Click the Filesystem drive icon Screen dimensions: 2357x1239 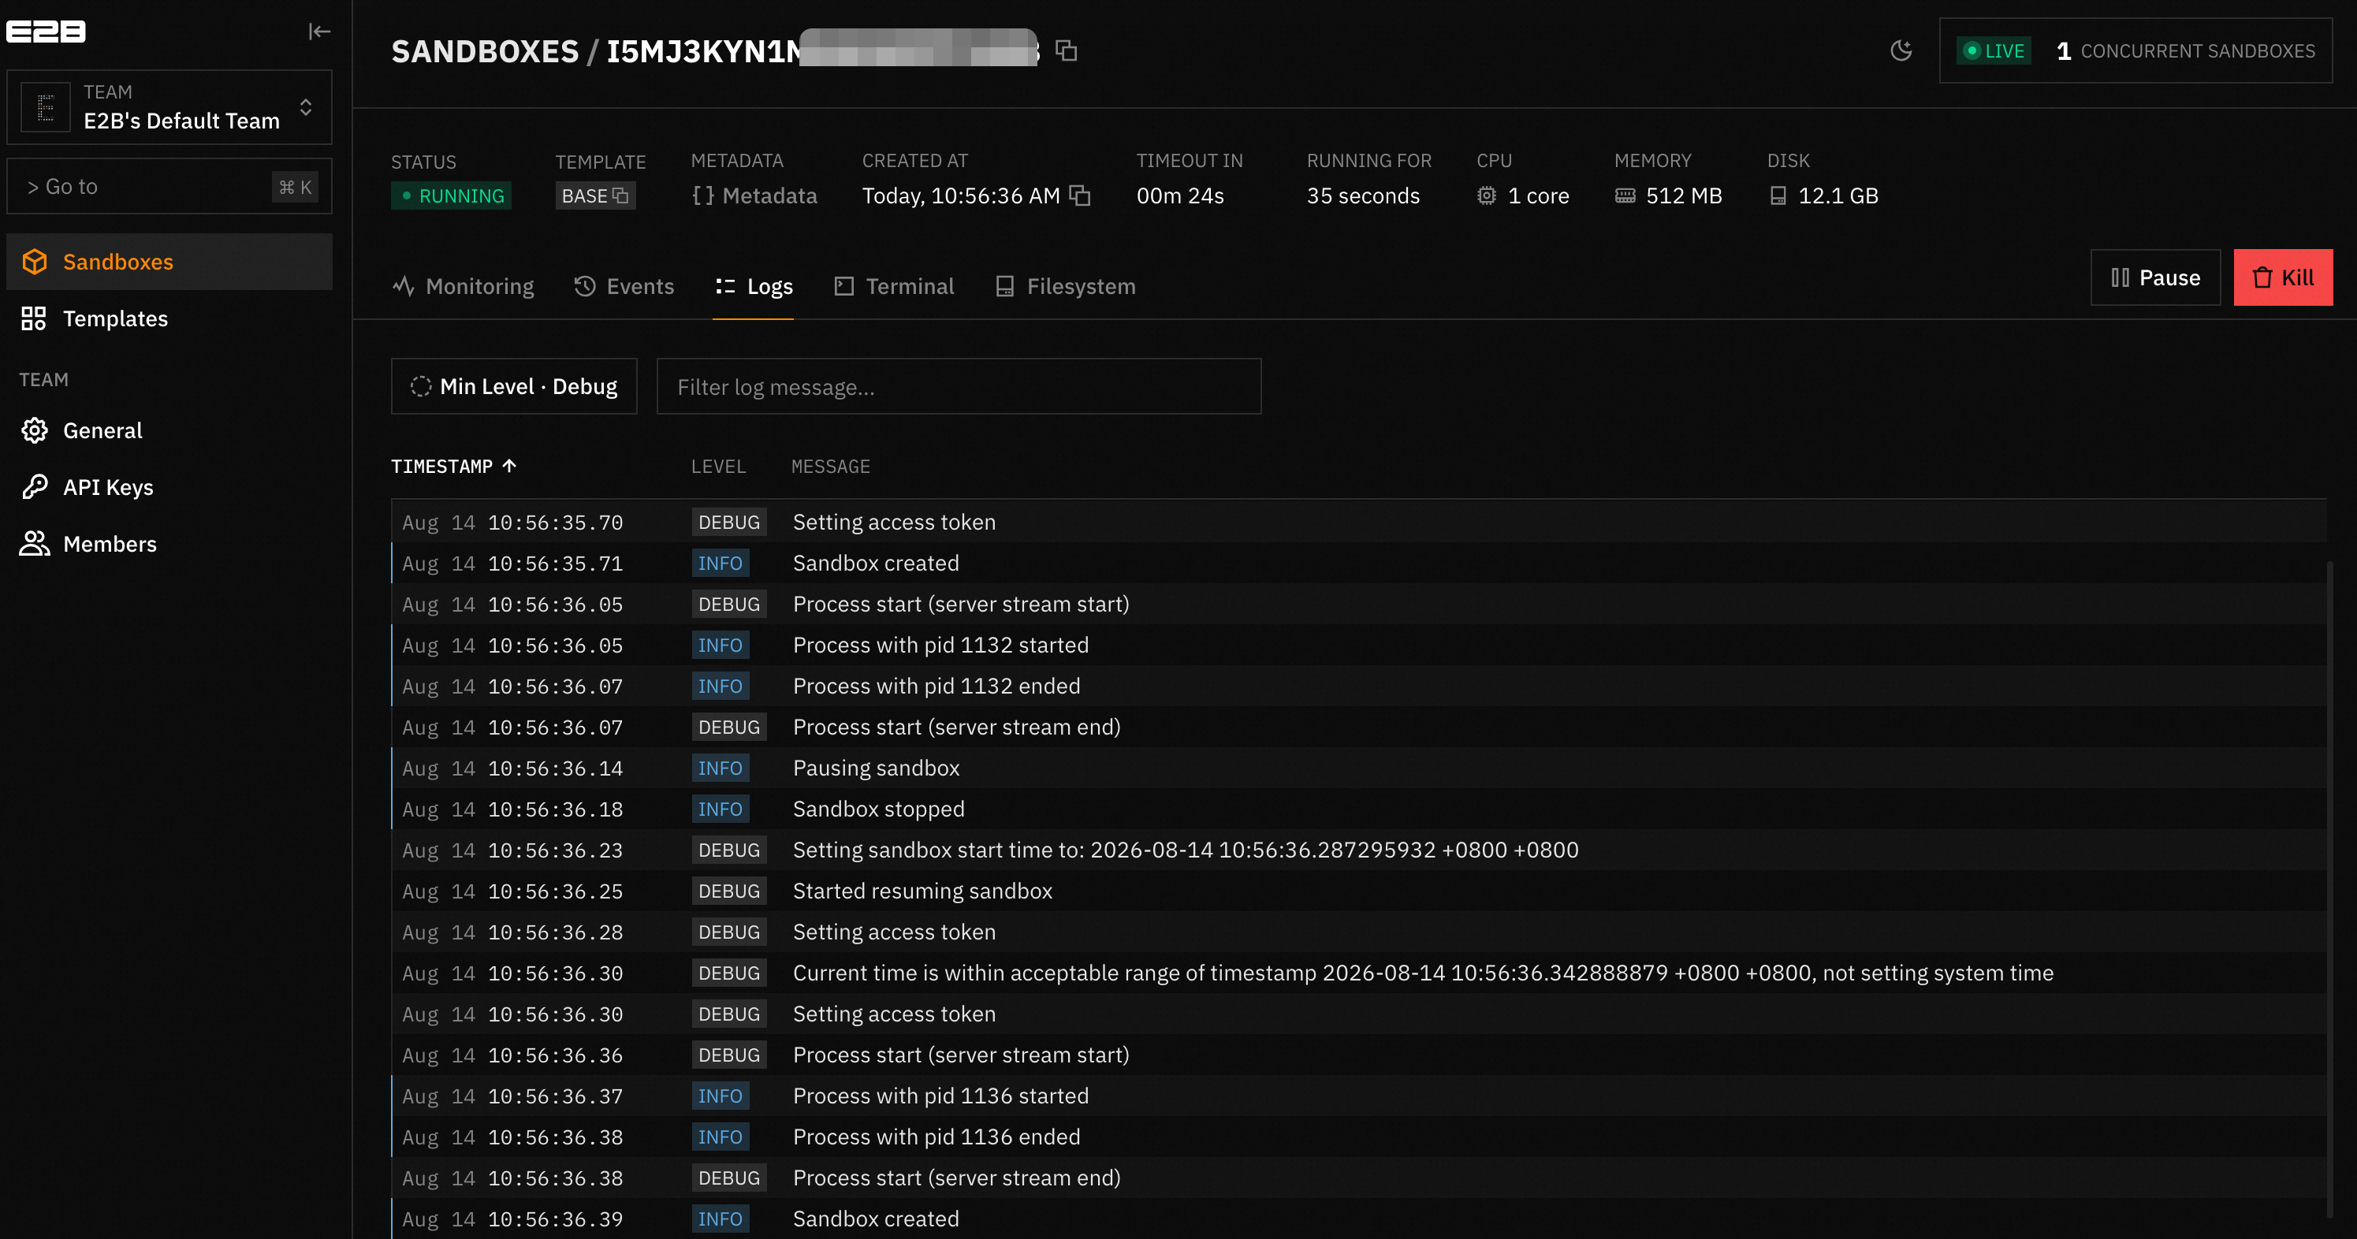pyautogui.click(x=1004, y=286)
